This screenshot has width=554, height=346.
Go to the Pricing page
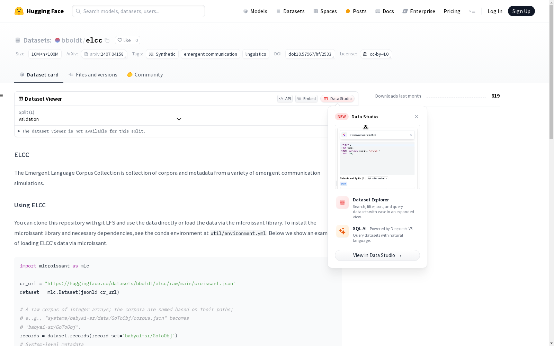[x=452, y=11]
